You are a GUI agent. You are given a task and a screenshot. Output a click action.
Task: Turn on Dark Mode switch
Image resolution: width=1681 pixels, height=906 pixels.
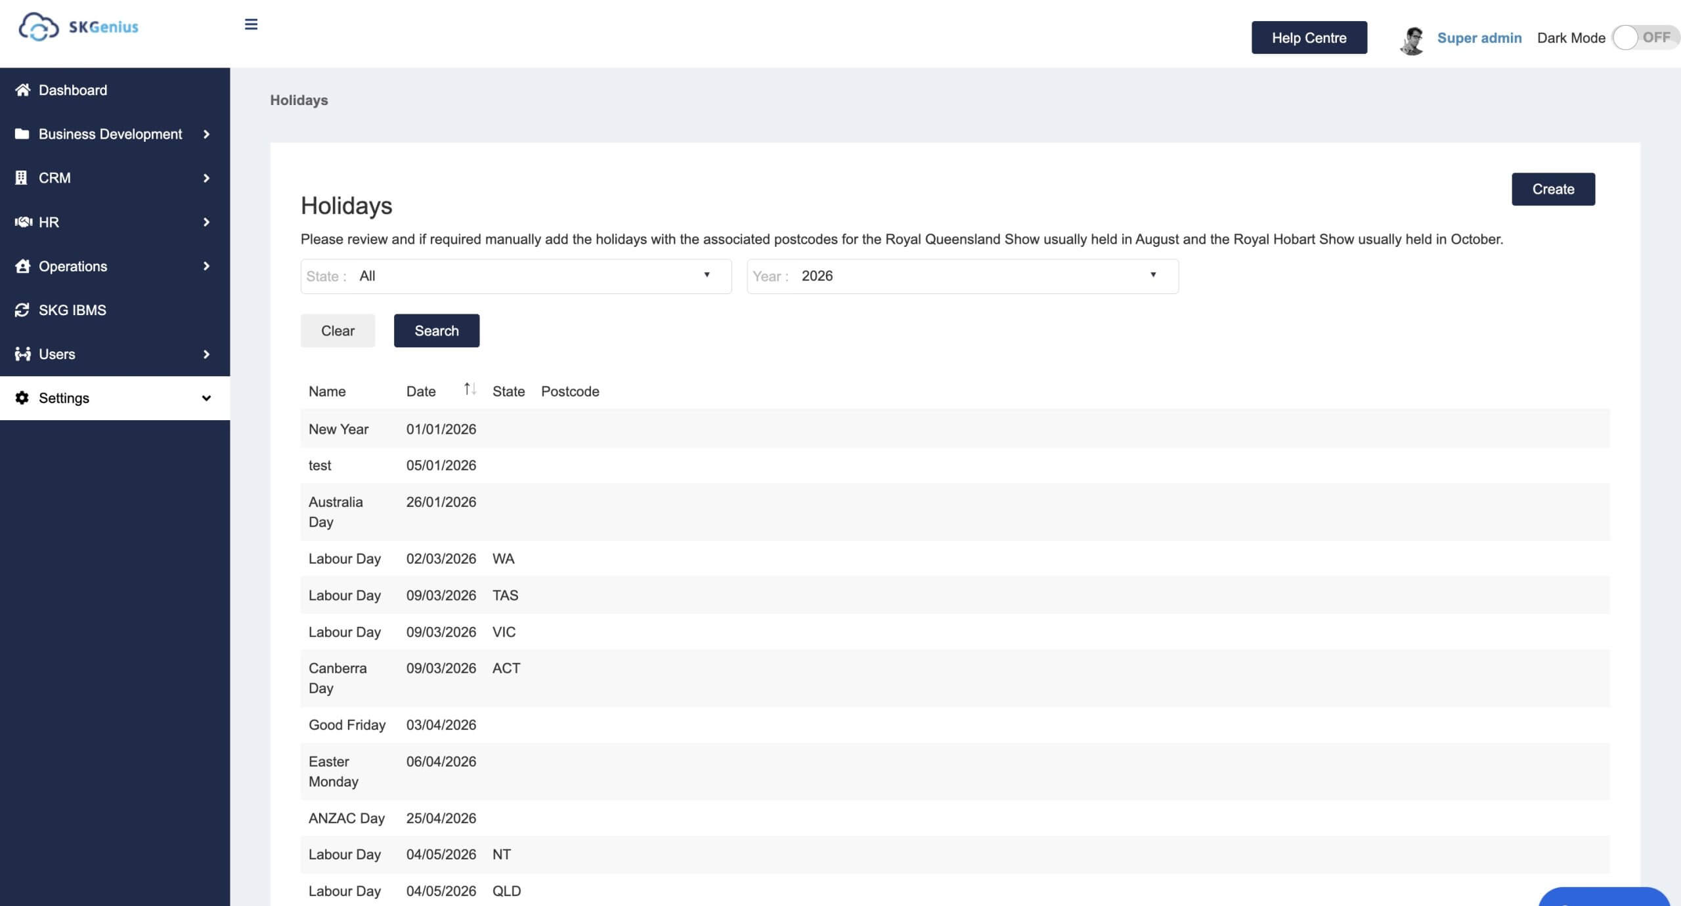click(1644, 37)
